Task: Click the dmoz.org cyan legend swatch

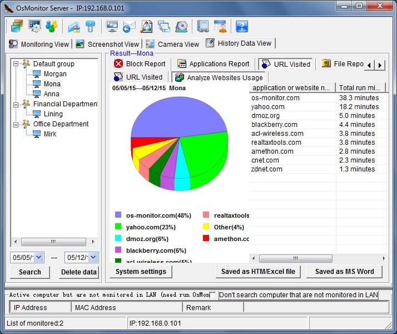Action: click(x=118, y=238)
